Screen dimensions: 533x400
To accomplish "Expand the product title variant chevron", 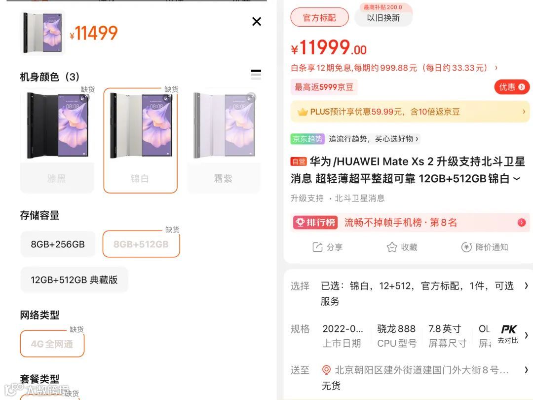I will 517,179.
